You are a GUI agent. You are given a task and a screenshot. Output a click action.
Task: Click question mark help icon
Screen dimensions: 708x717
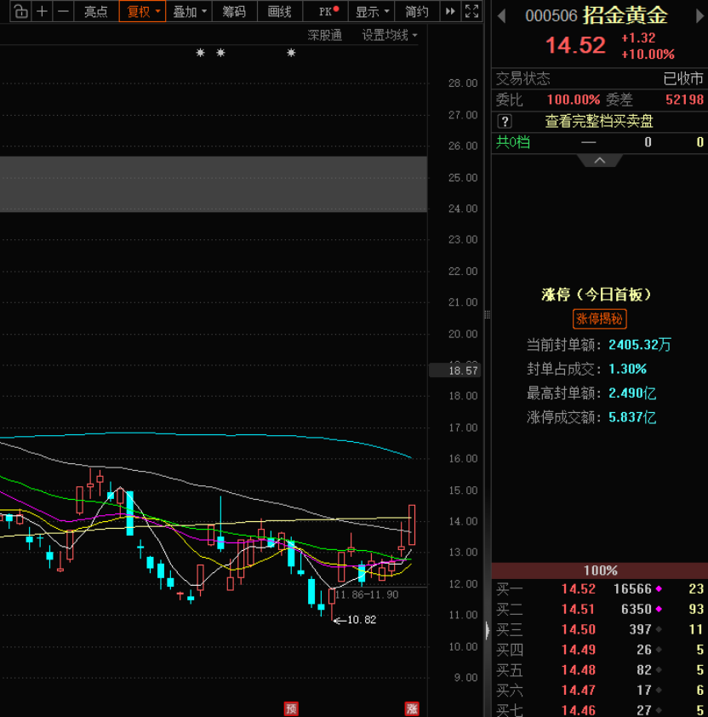click(x=505, y=122)
